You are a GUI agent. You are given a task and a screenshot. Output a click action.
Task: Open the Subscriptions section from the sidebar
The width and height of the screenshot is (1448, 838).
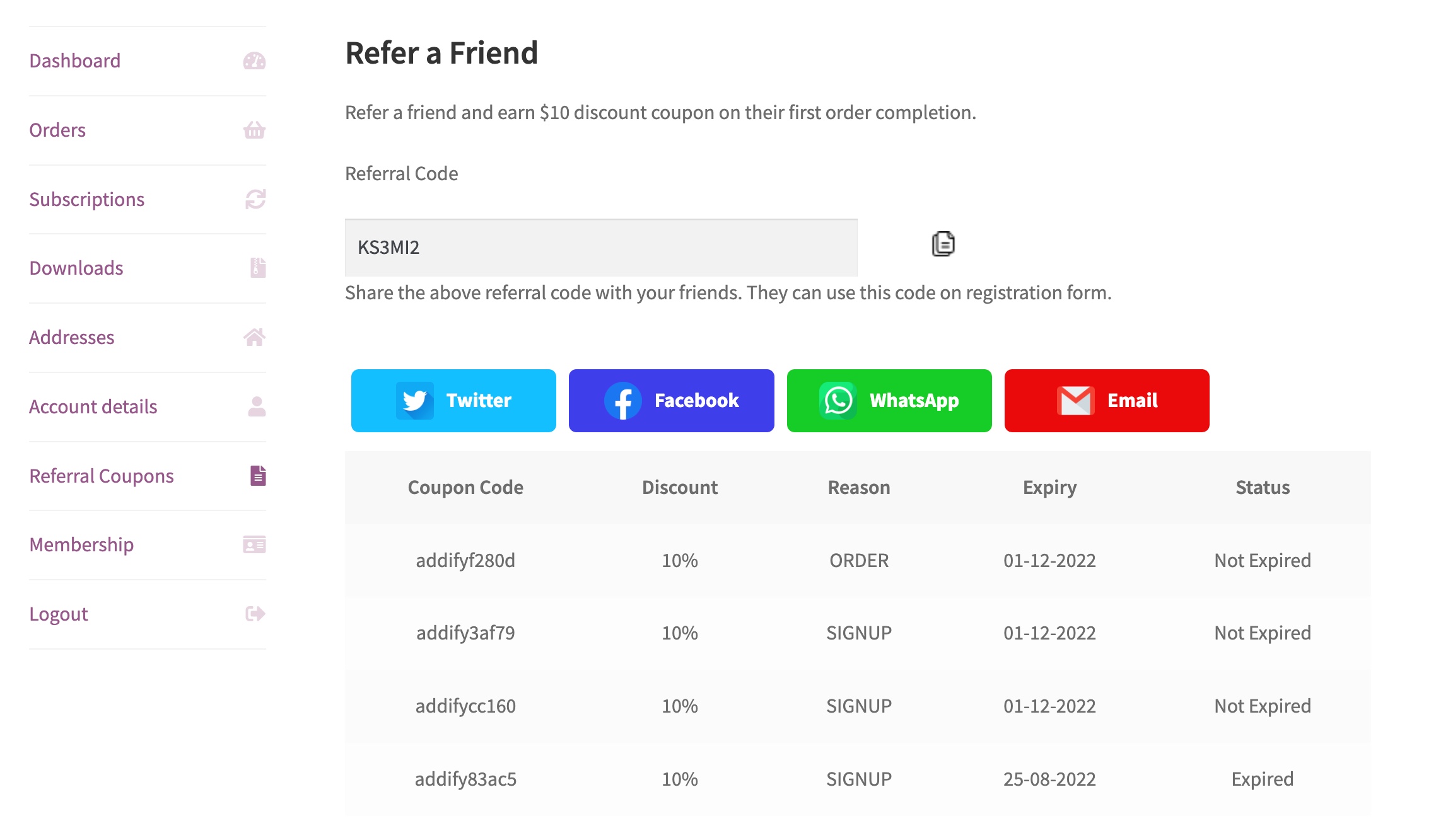(88, 200)
